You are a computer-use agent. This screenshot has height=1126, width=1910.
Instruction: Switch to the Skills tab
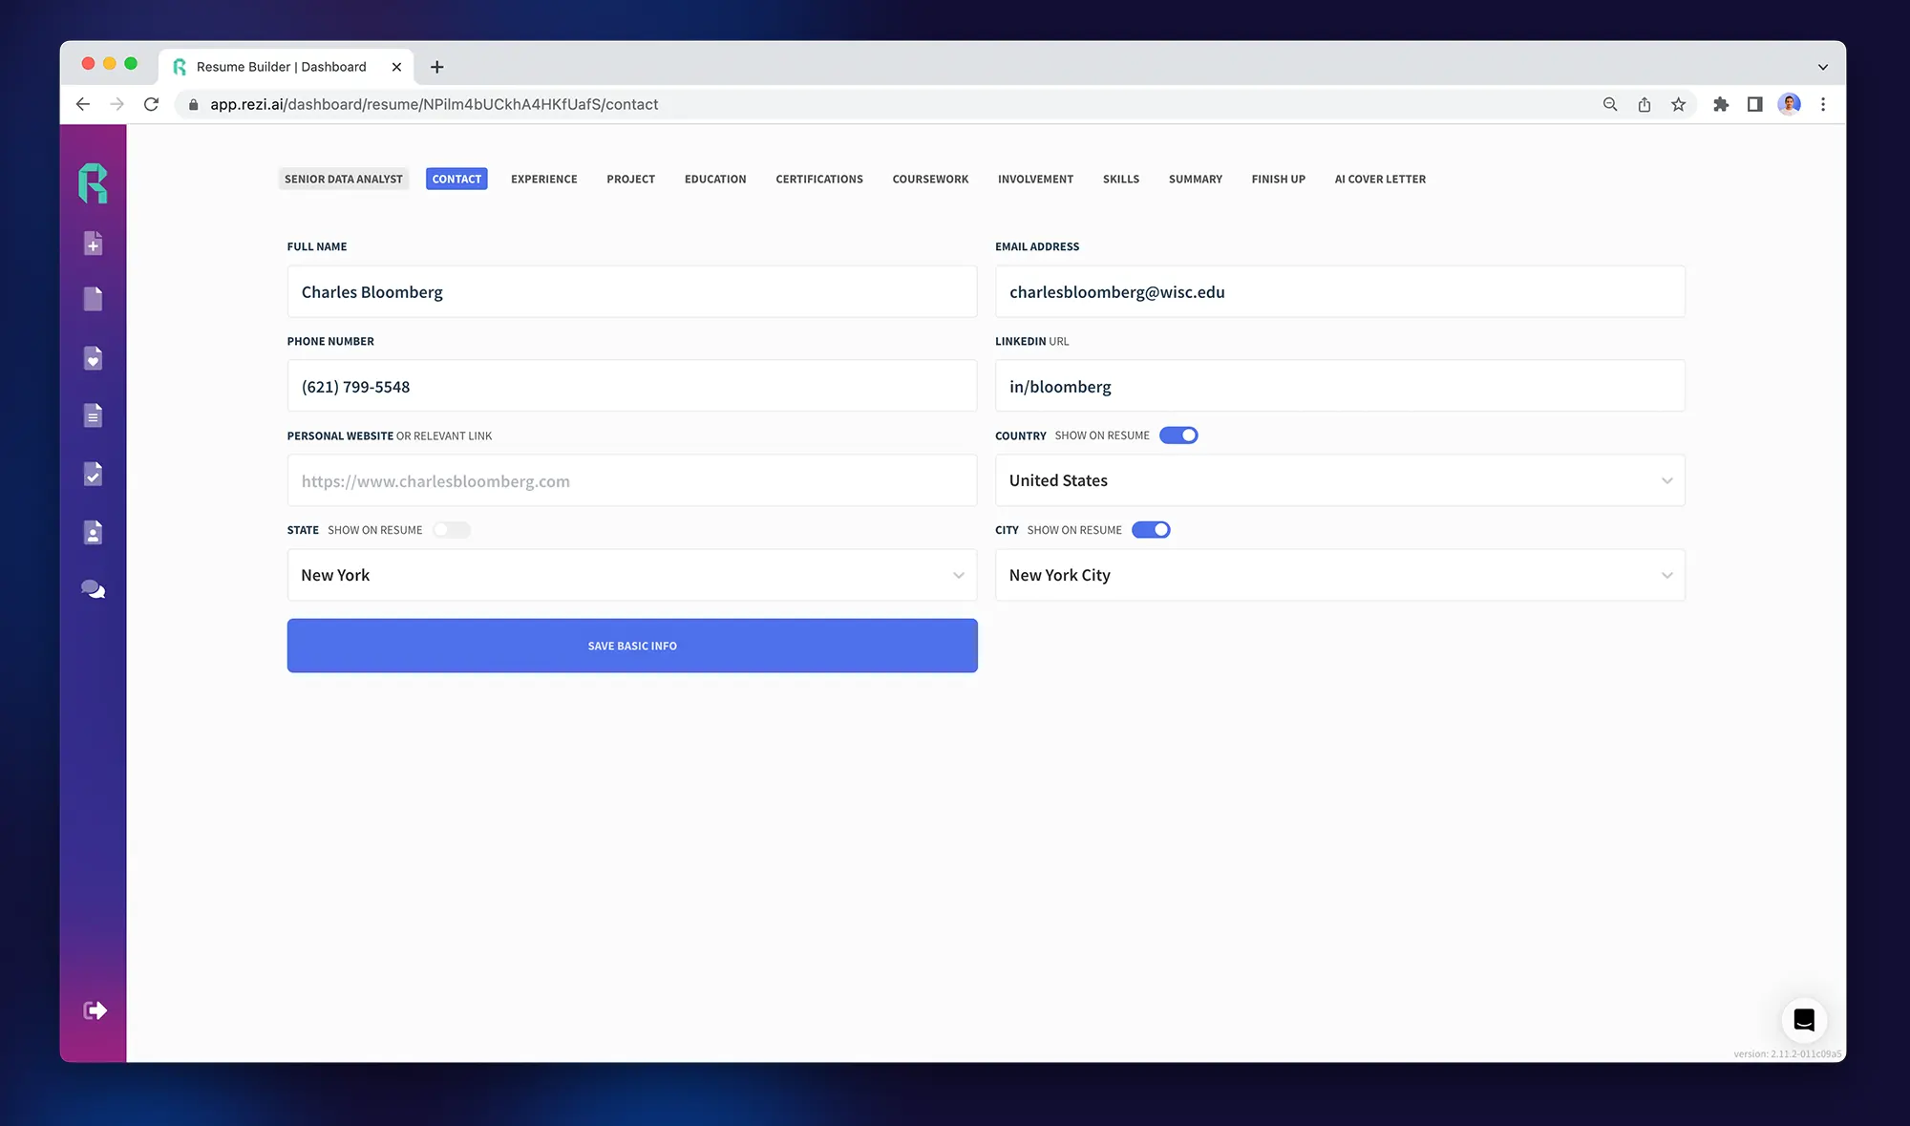pos(1121,179)
